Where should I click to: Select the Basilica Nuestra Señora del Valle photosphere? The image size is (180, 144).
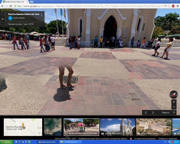pos(81,127)
